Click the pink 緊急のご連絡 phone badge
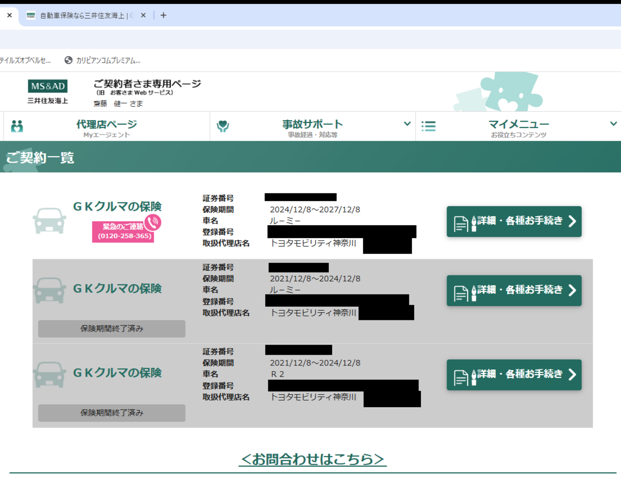This screenshot has height=483, width=621. coord(125,230)
